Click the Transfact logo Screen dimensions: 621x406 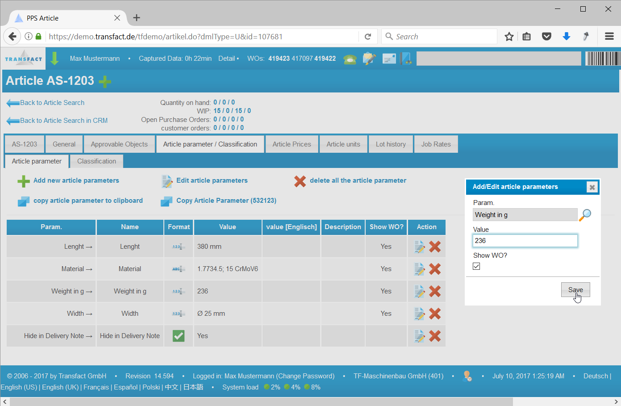coord(24,59)
